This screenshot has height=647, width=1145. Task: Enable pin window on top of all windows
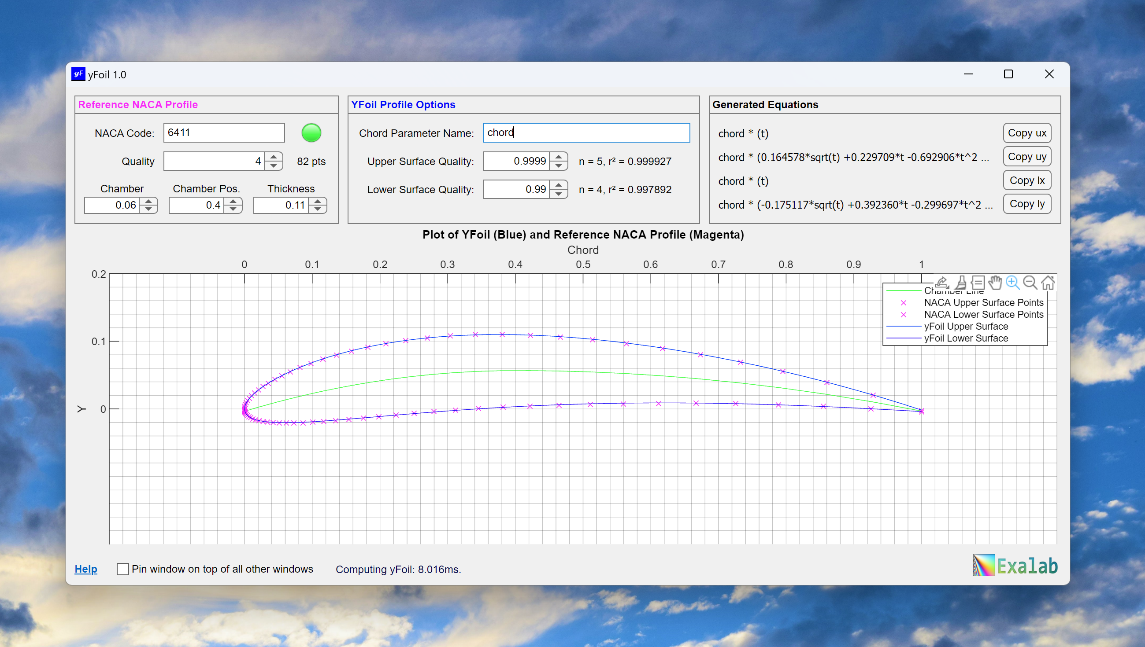tap(123, 569)
